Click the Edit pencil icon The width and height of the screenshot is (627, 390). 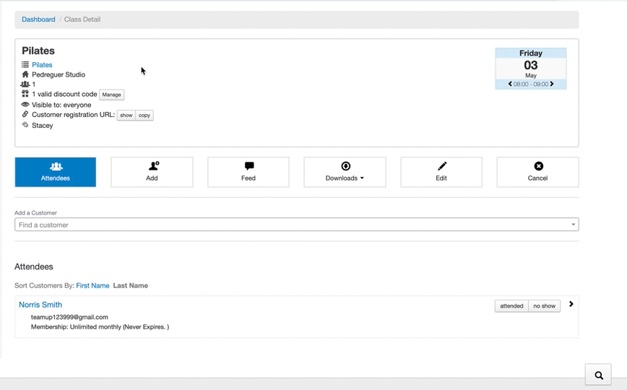tap(441, 166)
